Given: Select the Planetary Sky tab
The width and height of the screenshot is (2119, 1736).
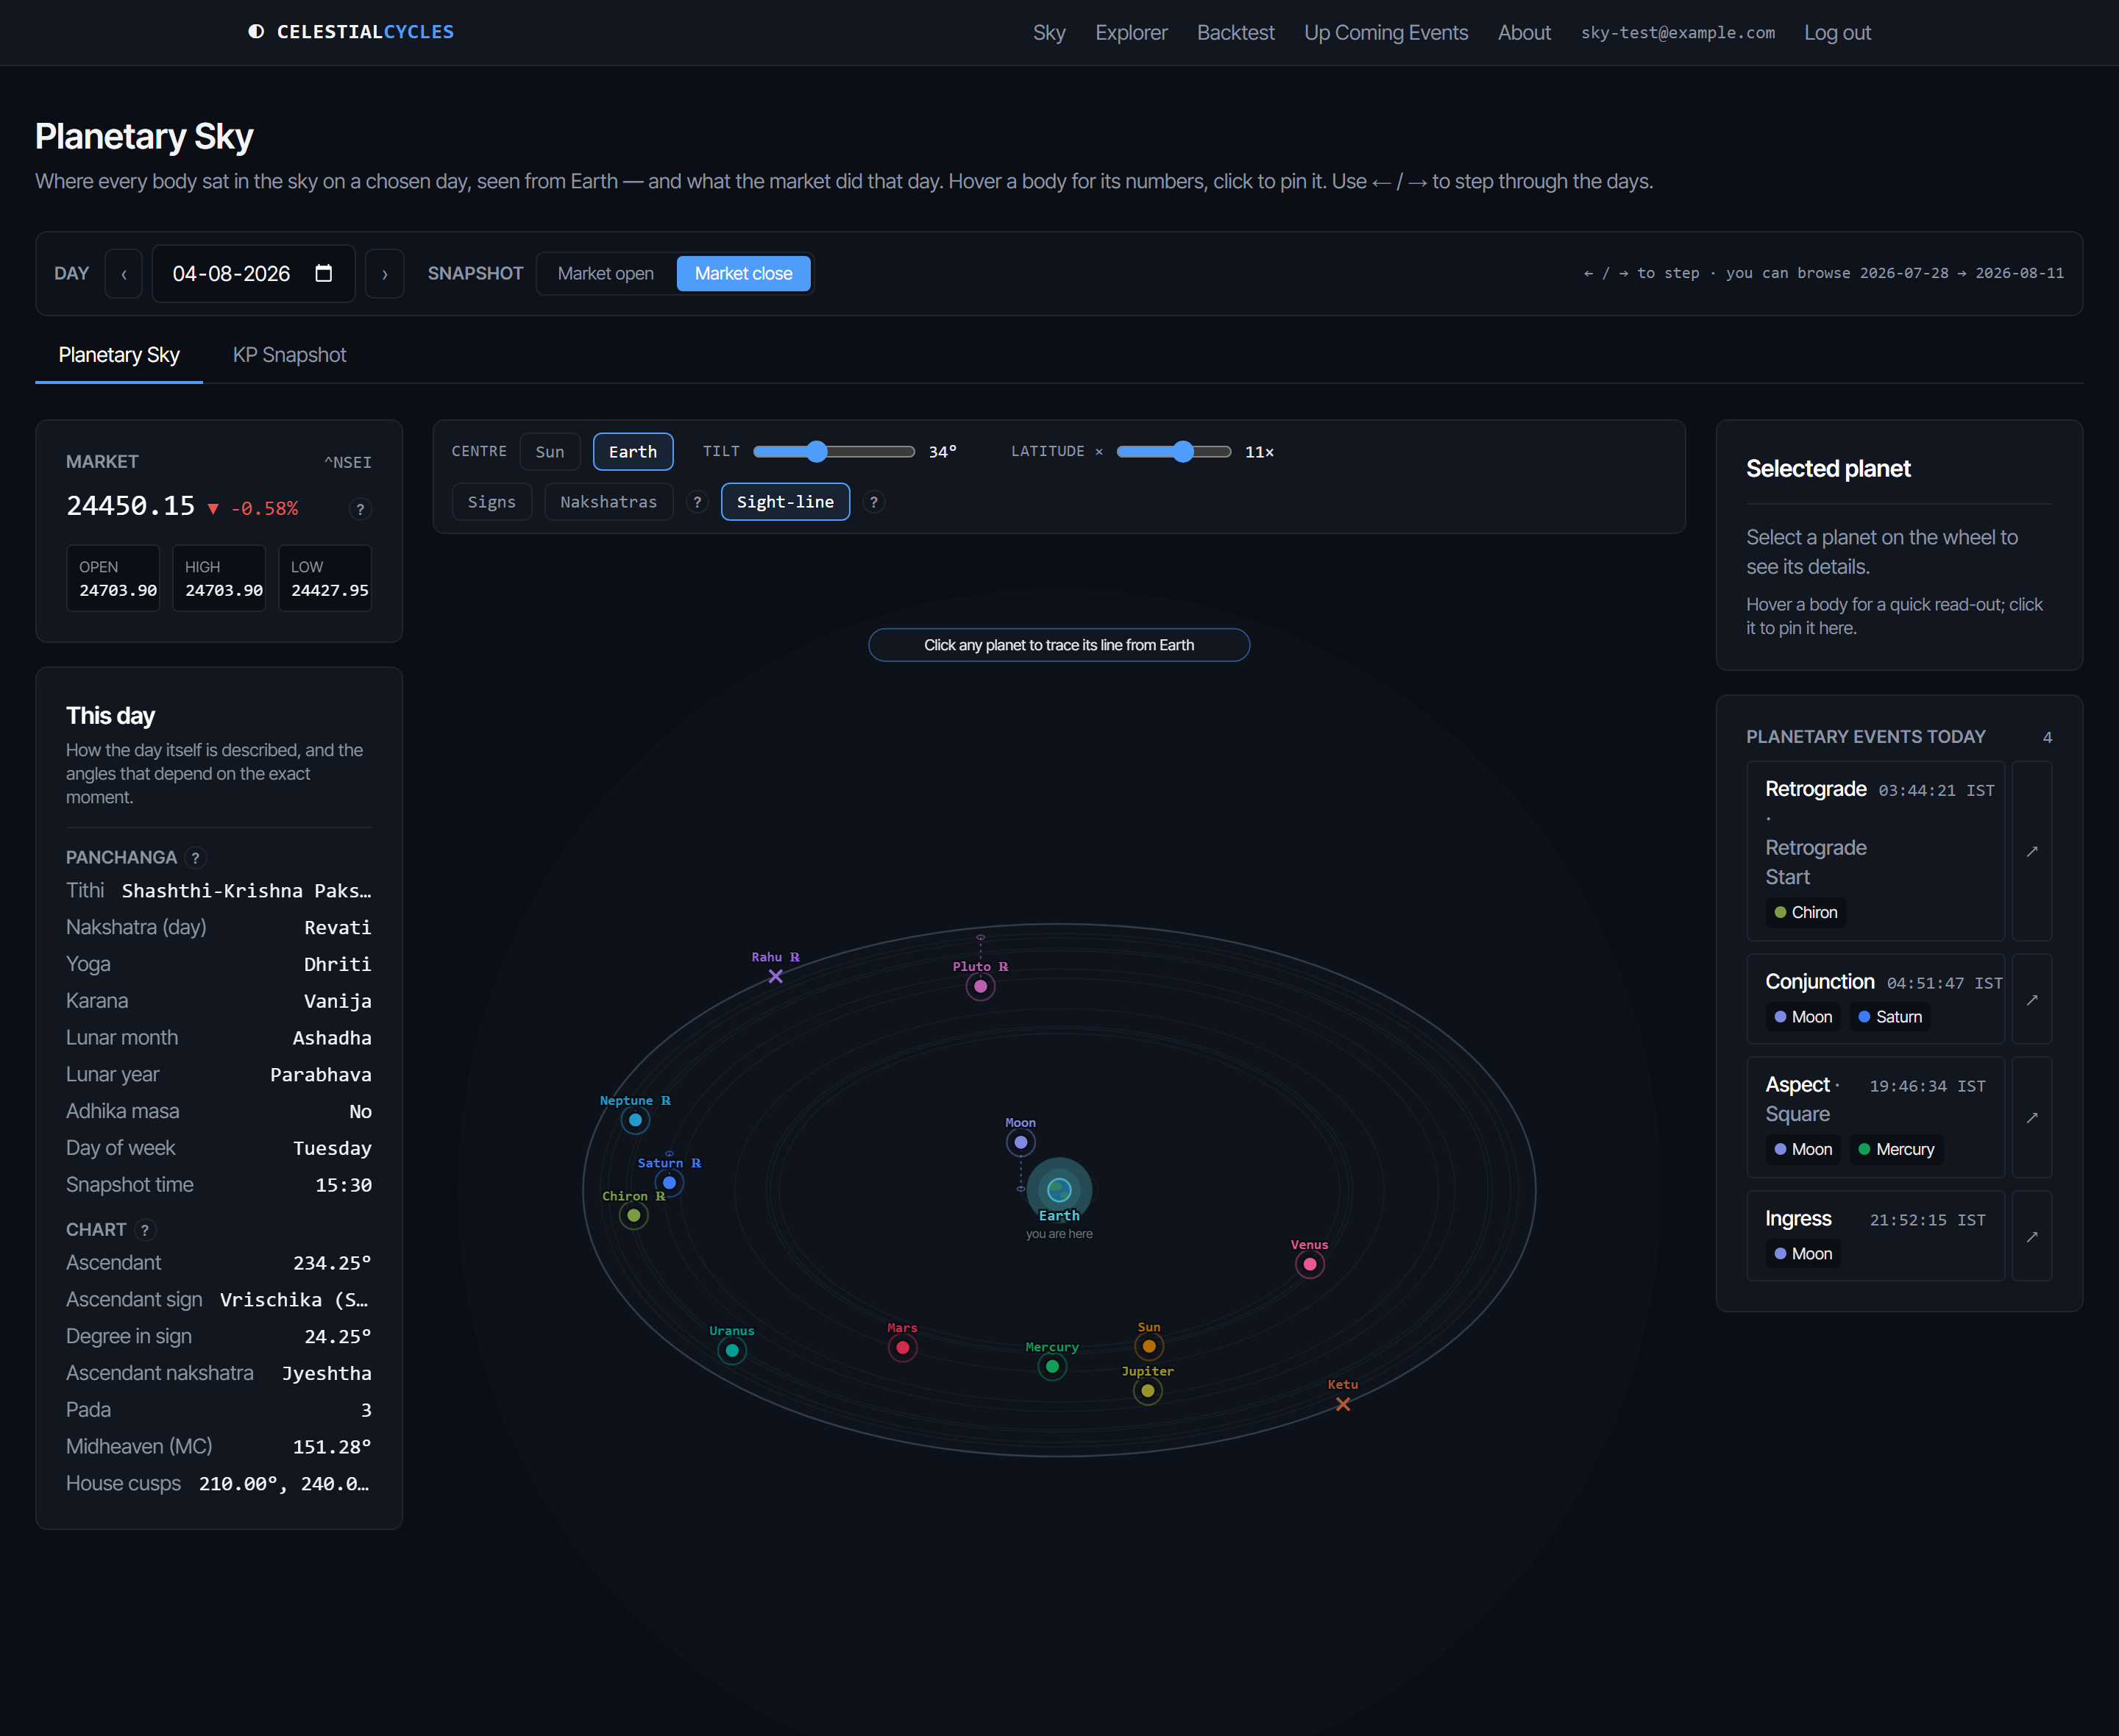Looking at the screenshot, I should 119,355.
